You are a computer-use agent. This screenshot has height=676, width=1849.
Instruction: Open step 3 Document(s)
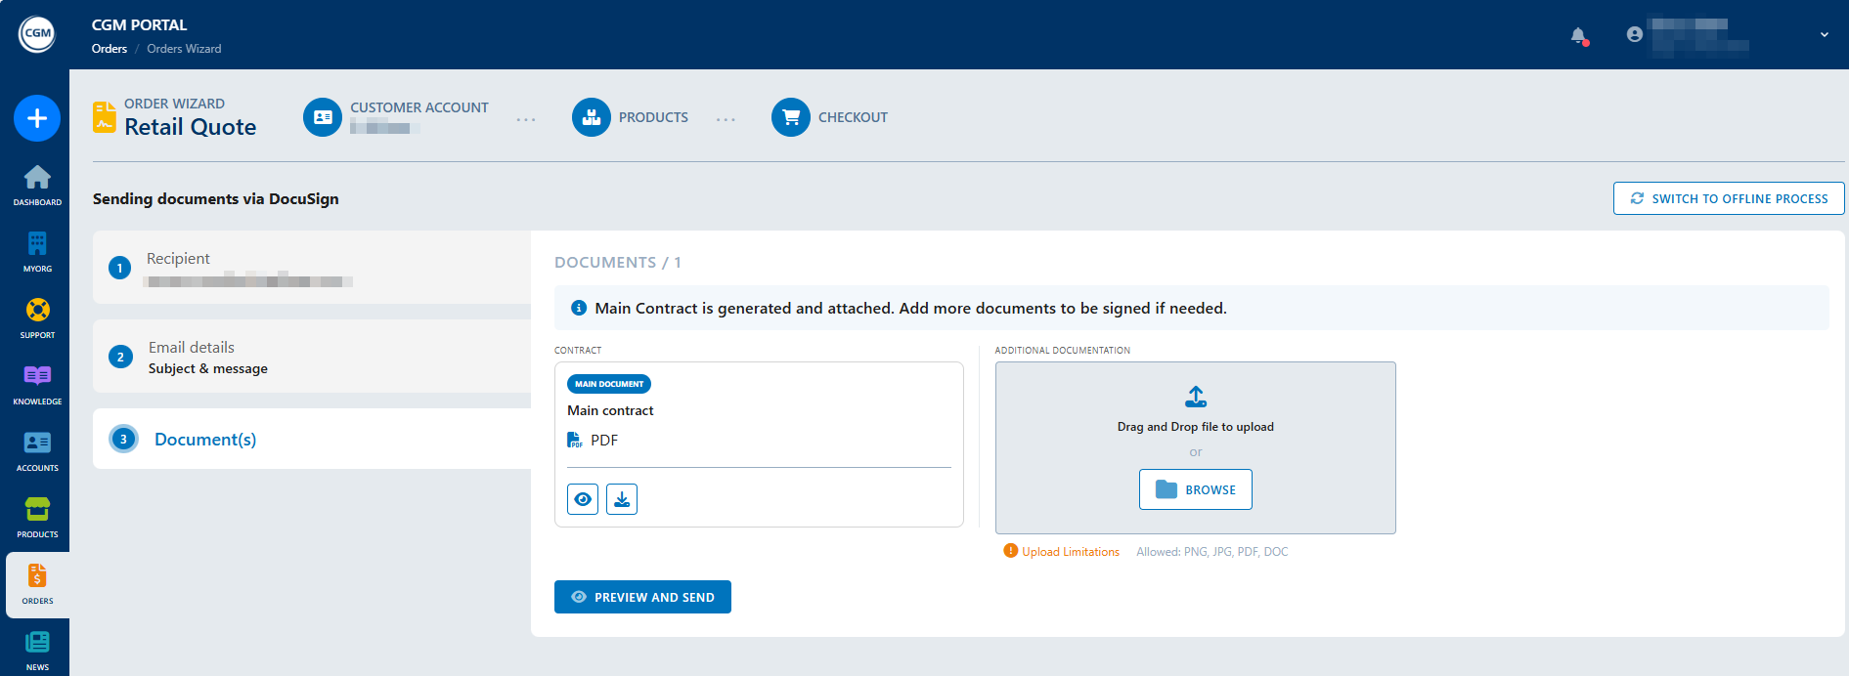tap(312, 439)
